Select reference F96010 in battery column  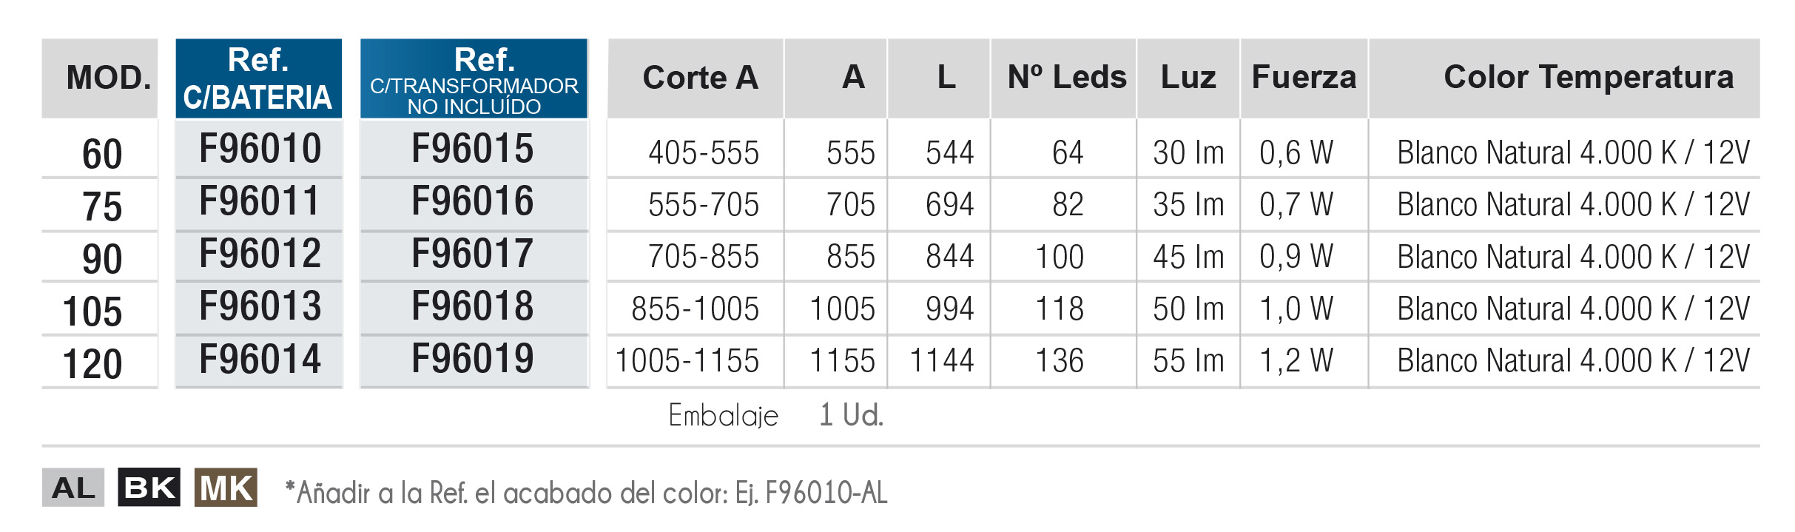coord(260,149)
